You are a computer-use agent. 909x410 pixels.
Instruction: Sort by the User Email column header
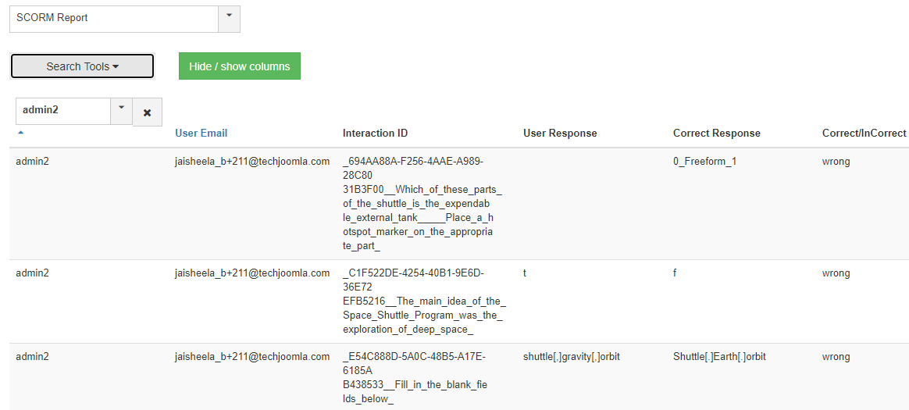201,133
